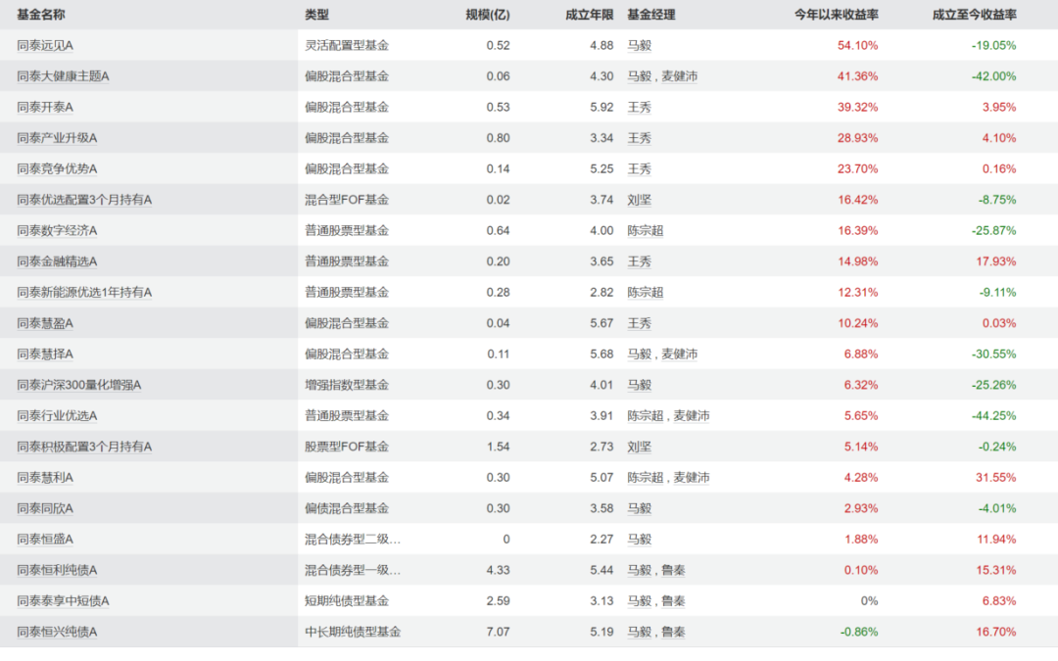This screenshot has height=661, width=1058.
Task: Open manager 马毅 in 同泰远见A row
Action: [x=640, y=45]
